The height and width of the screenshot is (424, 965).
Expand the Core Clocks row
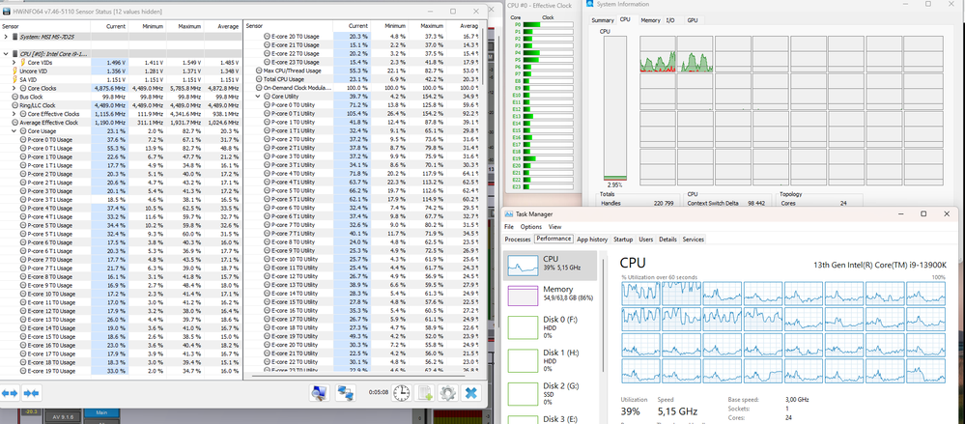(14, 88)
